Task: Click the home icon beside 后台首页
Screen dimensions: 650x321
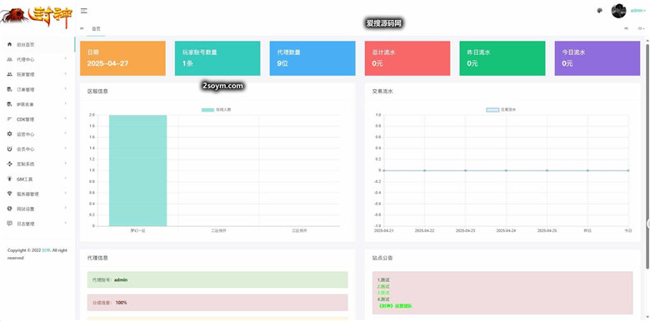Action: tap(9, 44)
